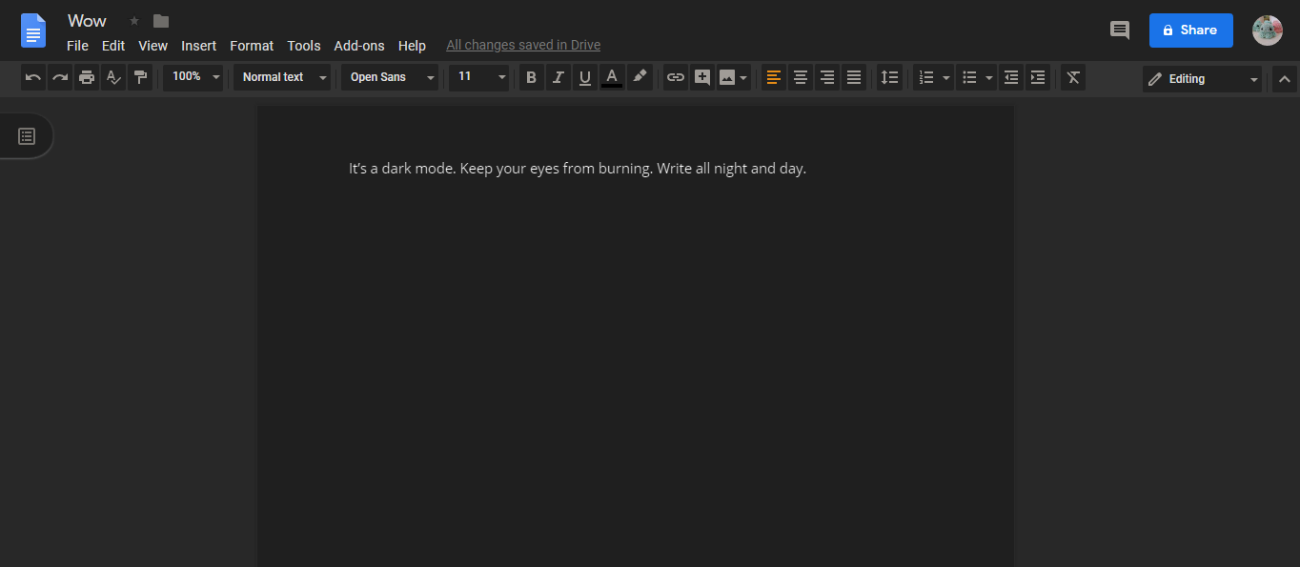
Task: Place cursor in the dark mode sentence
Action: pyautogui.click(x=578, y=169)
